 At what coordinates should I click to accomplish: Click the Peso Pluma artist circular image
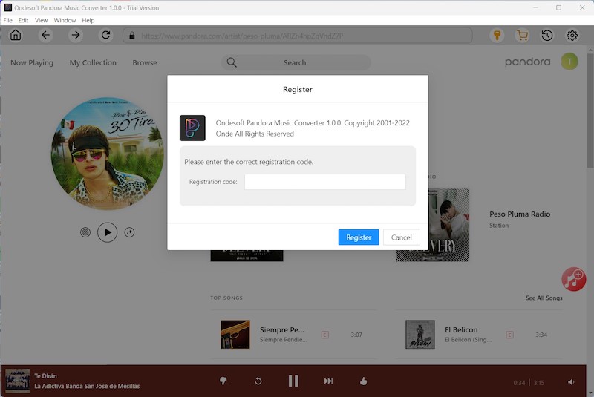pyautogui.click(x=108, y=154)
